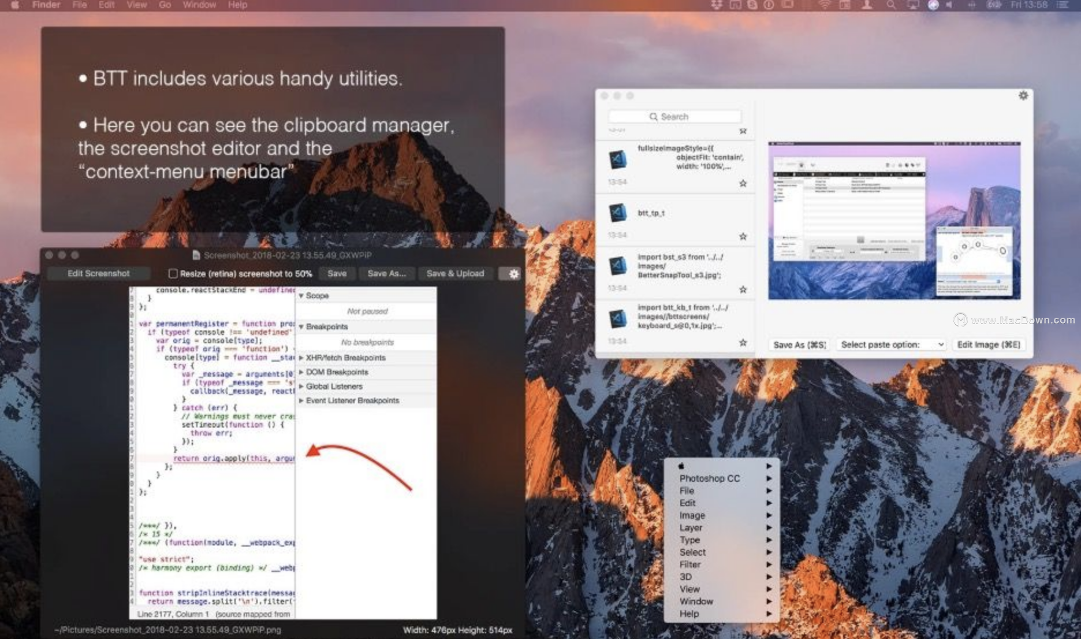Focus the clipboard manager Search field
The width and height of the screenshot is (1081, 639).
tap(674, 117)
